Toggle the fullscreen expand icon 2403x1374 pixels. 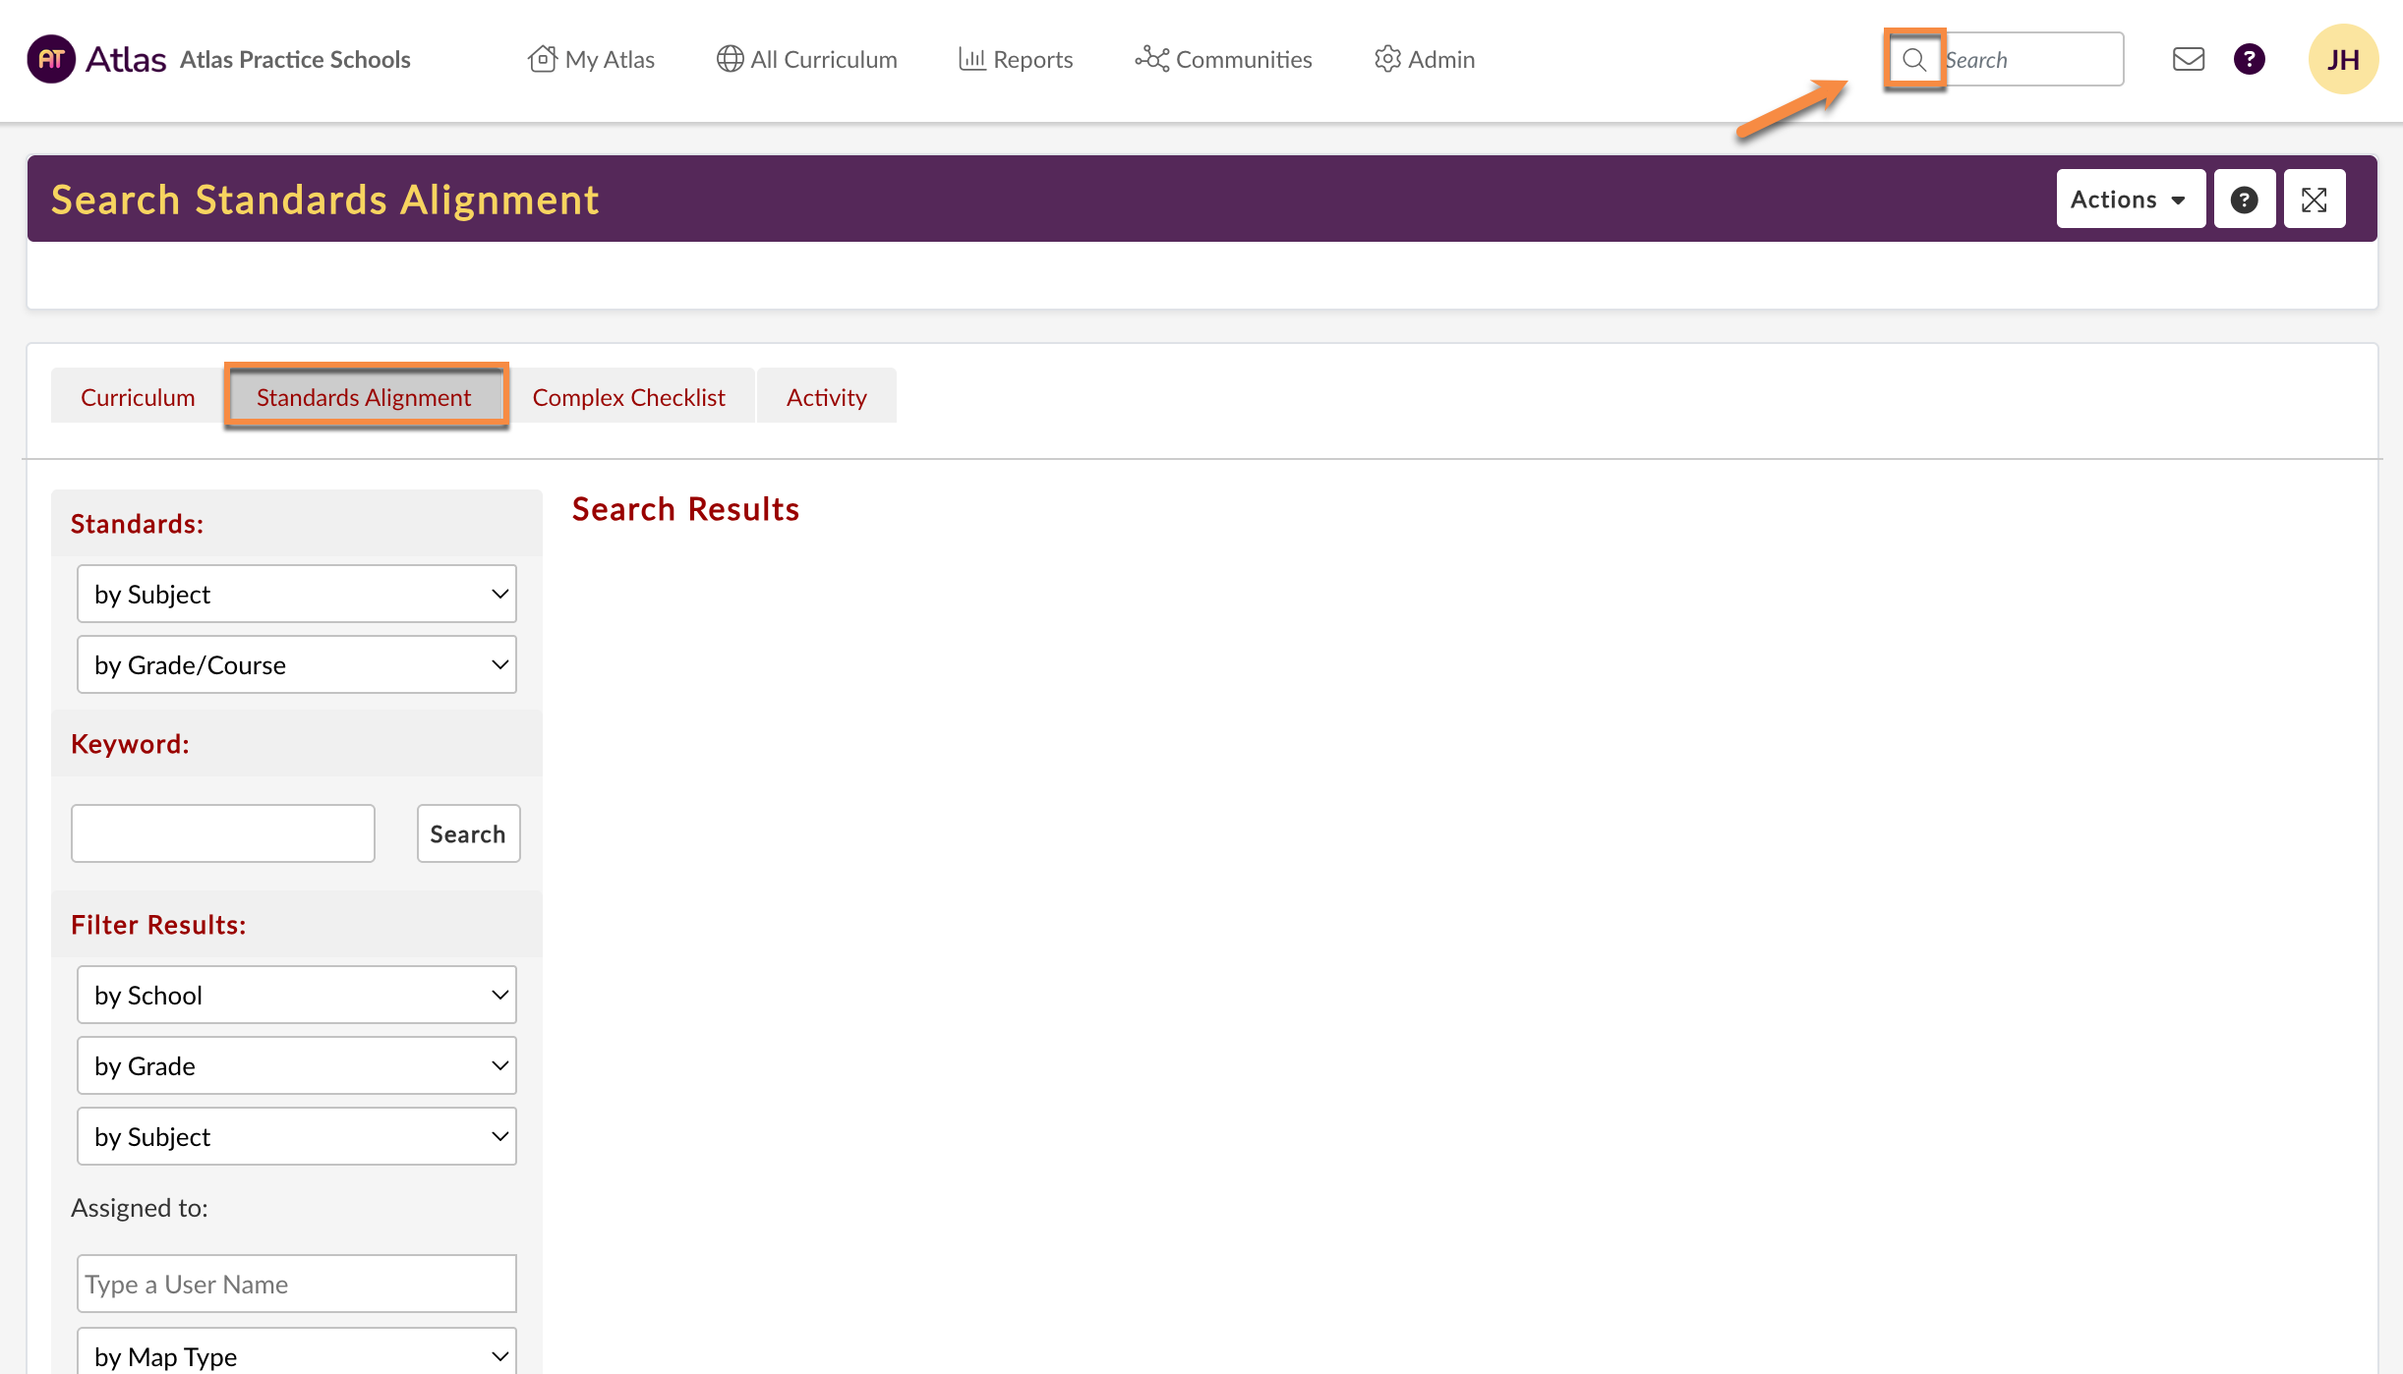tap(2314, 200)
